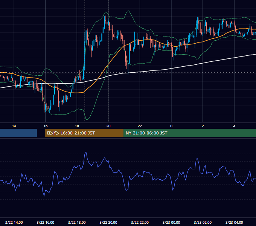Click the 3/22 22:00 date label
This screenshot has height=226, width=256.
[140, 222]
